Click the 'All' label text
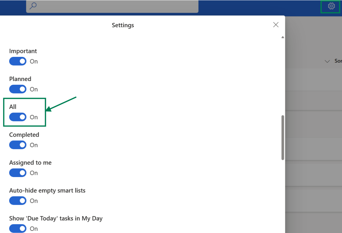The image size is (342, 233). coord(13,107)
